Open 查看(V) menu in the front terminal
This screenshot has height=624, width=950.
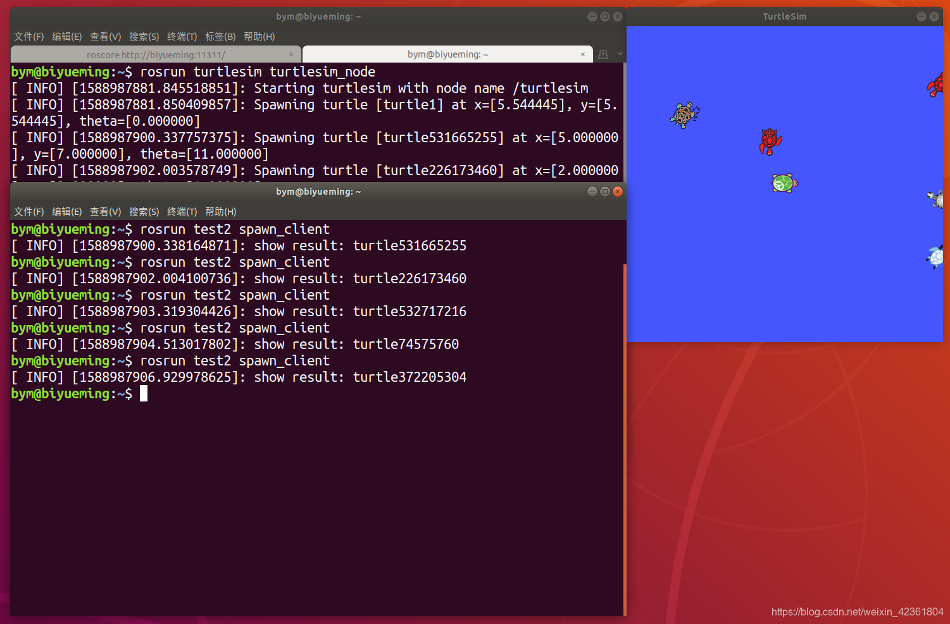tap(105, 212)
